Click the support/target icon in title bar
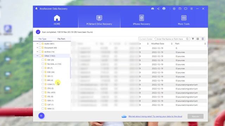The image size is (225, 126). pyautogui.click(x=174, y=9)
